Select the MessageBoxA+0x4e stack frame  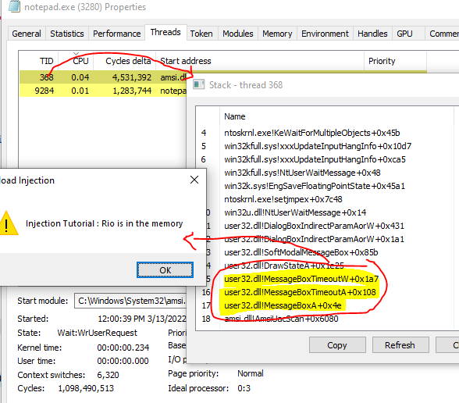[283, 305]
